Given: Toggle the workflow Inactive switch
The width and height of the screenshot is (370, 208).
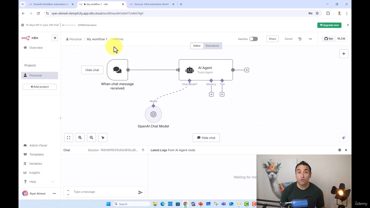Looking at the screenshot, I should coord(254,39).
